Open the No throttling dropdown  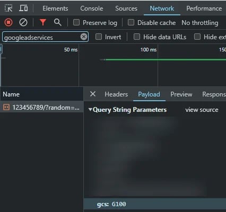coord(200,23)
